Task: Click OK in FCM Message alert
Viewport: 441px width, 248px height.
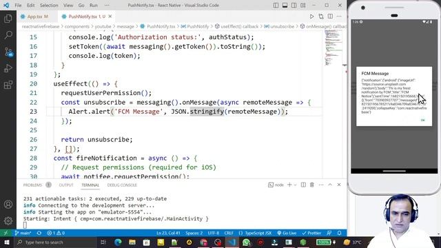Action: tap(422, 120)
